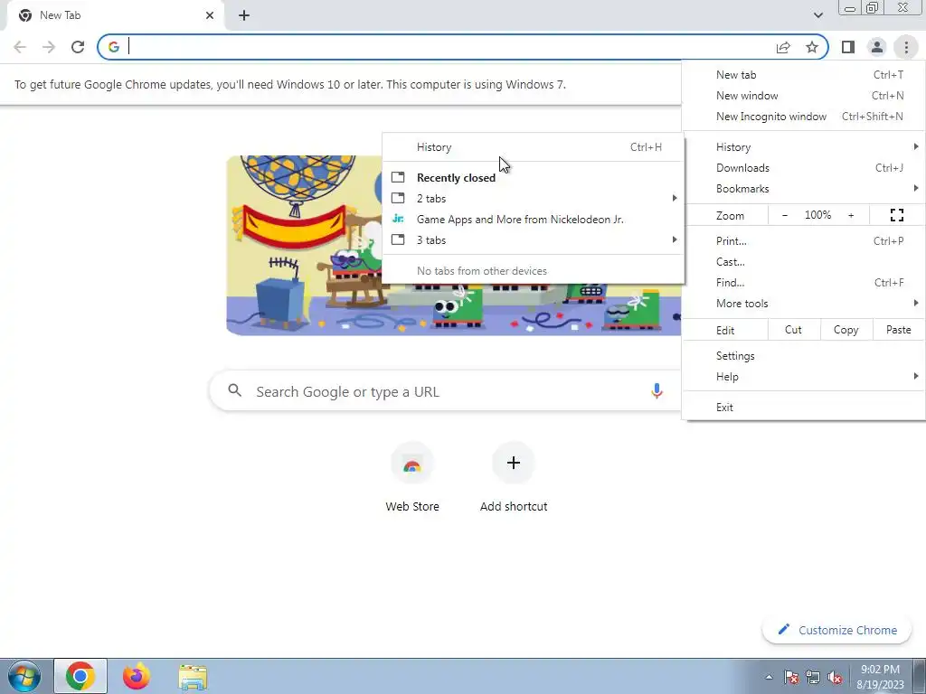Open the Web Store shortcut
This screenshot has width=926, height=694.
tap(412, 479)
